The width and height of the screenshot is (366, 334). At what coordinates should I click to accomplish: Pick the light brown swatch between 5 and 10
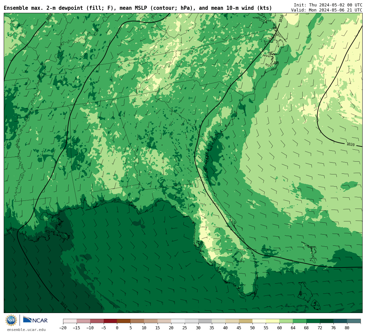click(138, 321)
